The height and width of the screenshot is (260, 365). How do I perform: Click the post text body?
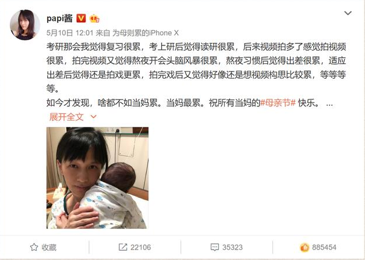tap(196, 74)
